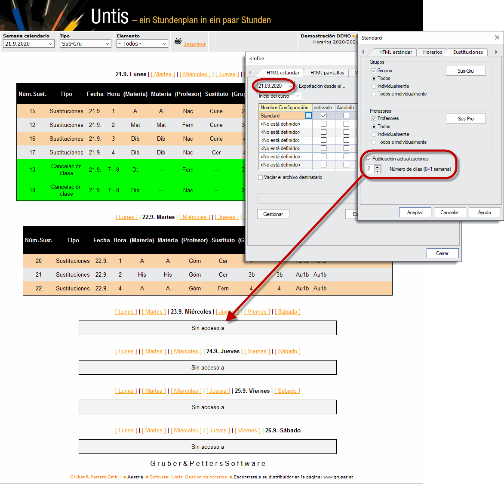Viewport: 504px width, 484px height.
Task: Click the number of days field
Action: click(370, 169)
